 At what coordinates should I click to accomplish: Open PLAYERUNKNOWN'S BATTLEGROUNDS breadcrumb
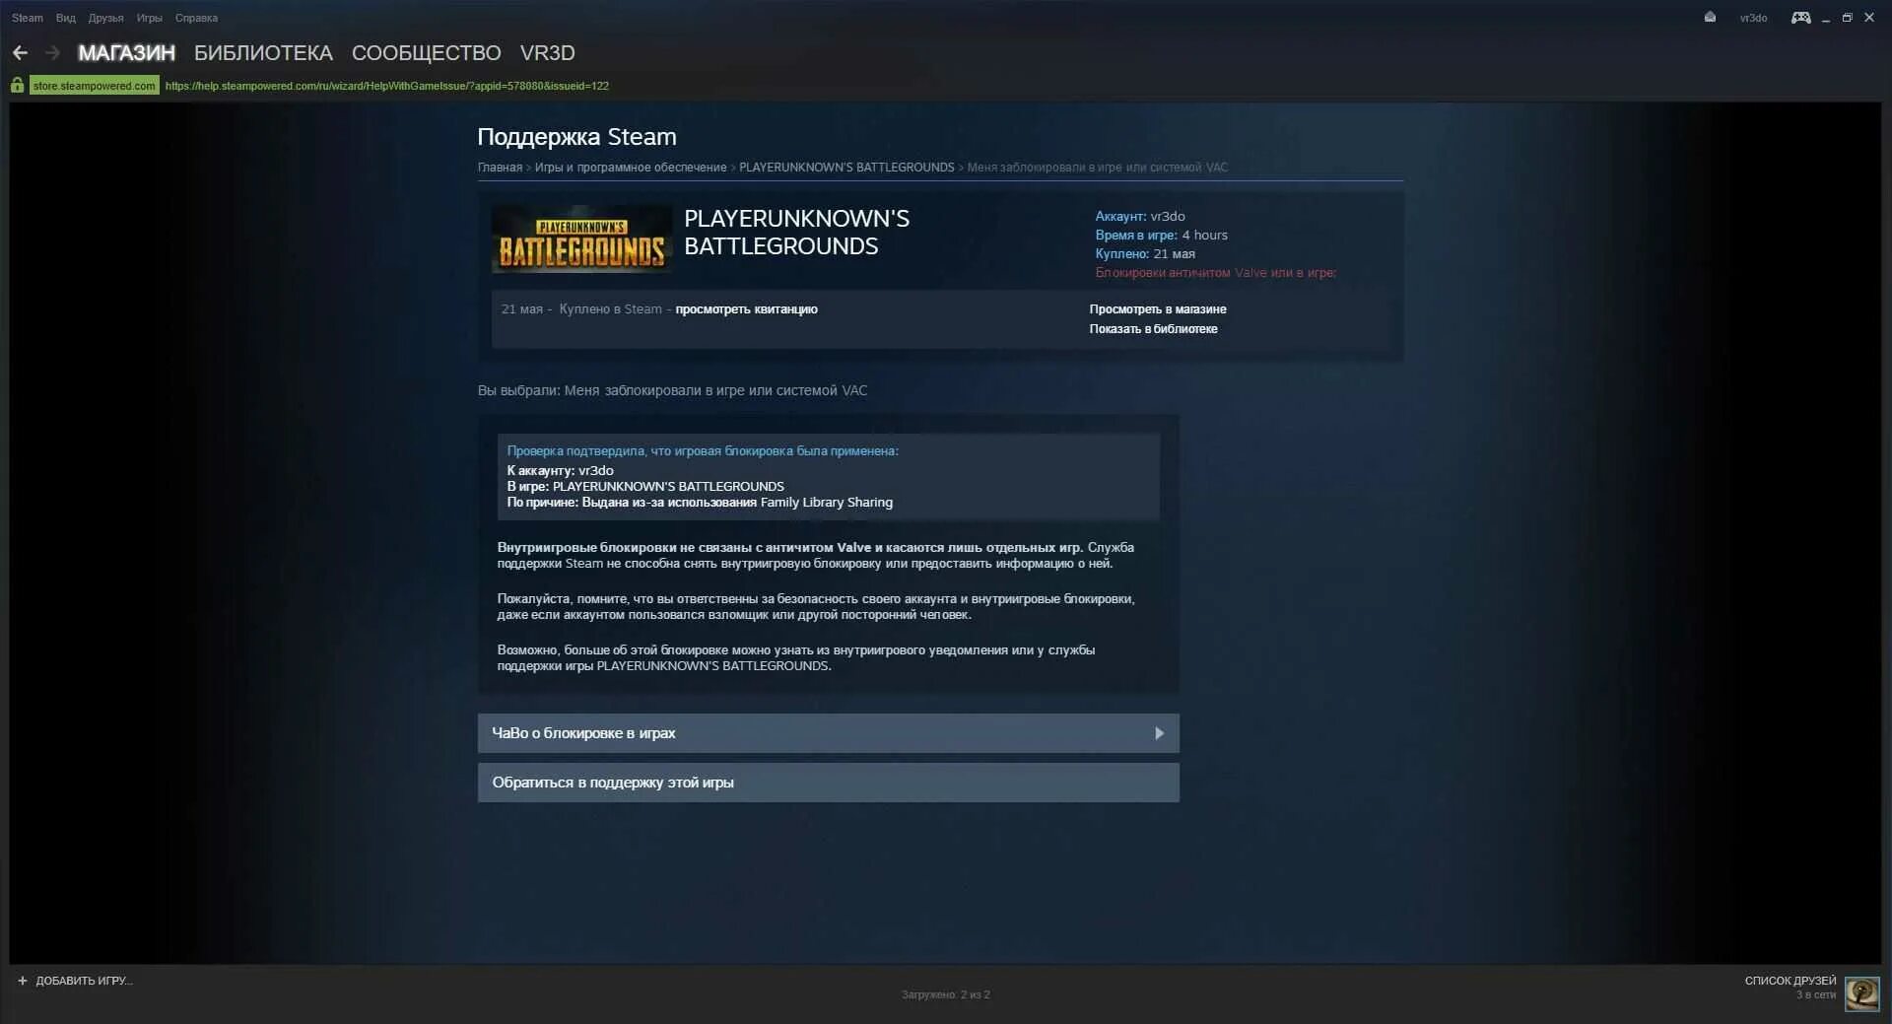846,168
